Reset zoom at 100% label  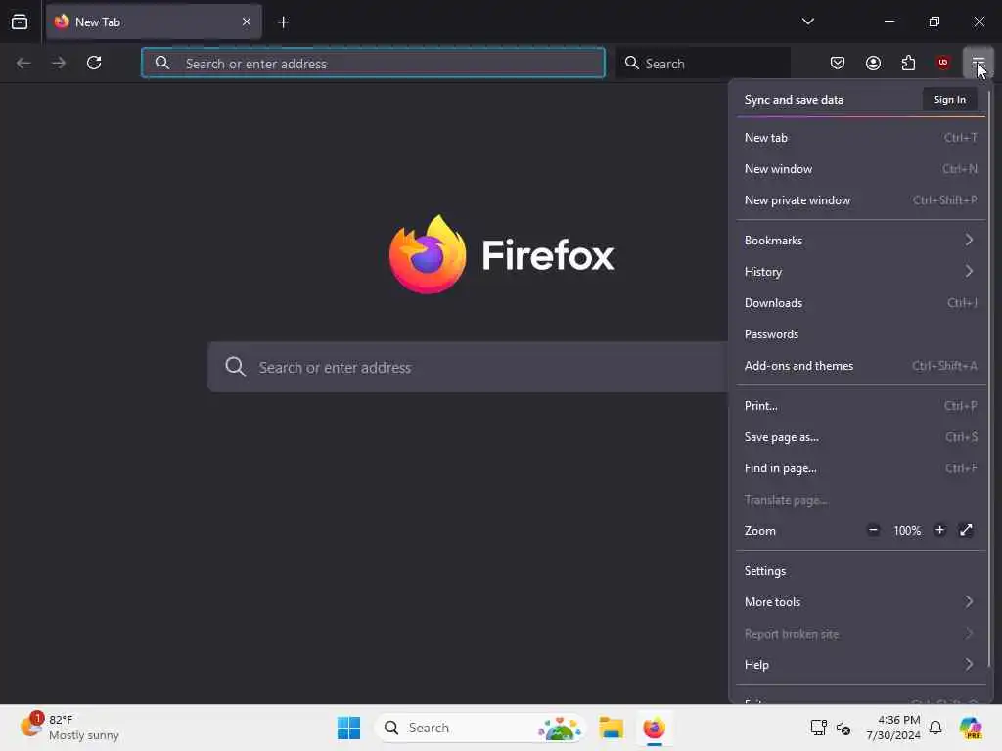(x=907, y=531)
